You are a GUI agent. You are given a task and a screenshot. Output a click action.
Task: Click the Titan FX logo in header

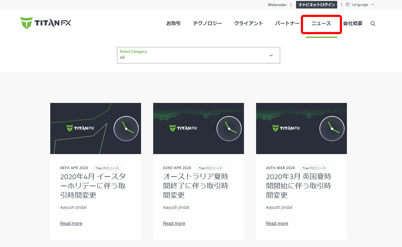point(46,23)
